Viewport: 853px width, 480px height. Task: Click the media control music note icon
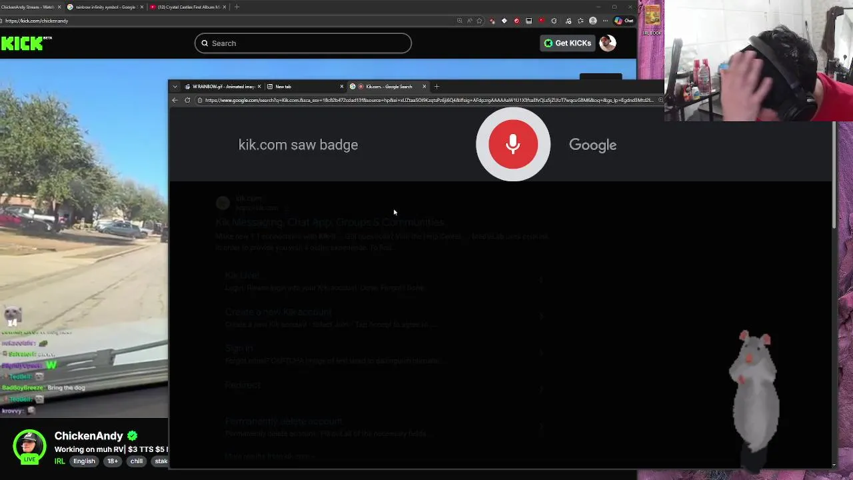568,21
